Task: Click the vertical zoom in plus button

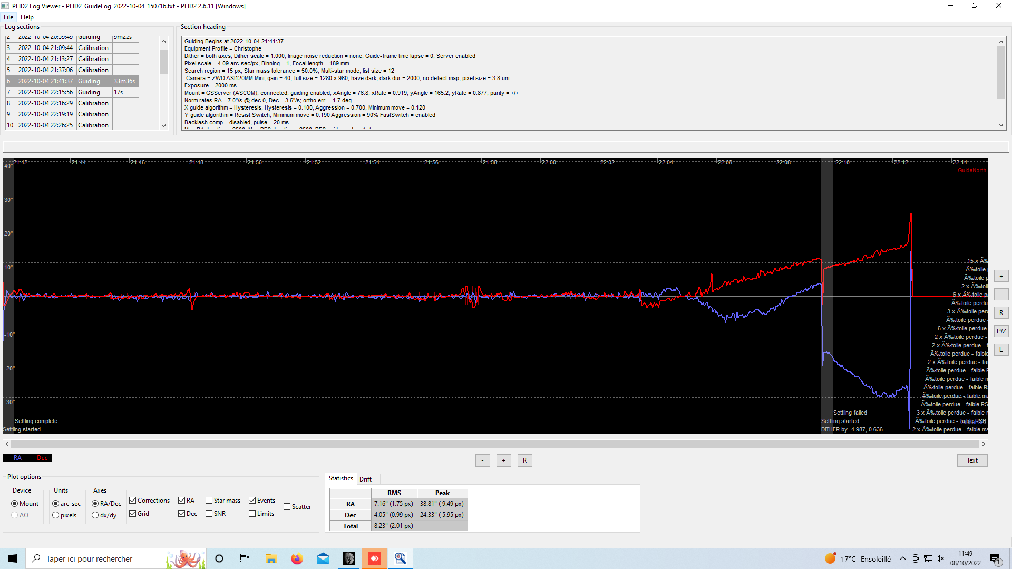Action: click(1001, 276)
